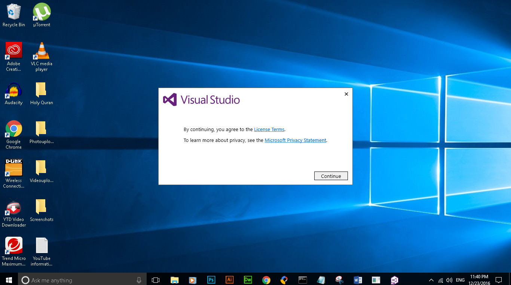Select the YTD Video Downloader shortcut
Image resolution: width=511 pixels, height=285 pixels.
pyautogui.click(x=14, y=213)
